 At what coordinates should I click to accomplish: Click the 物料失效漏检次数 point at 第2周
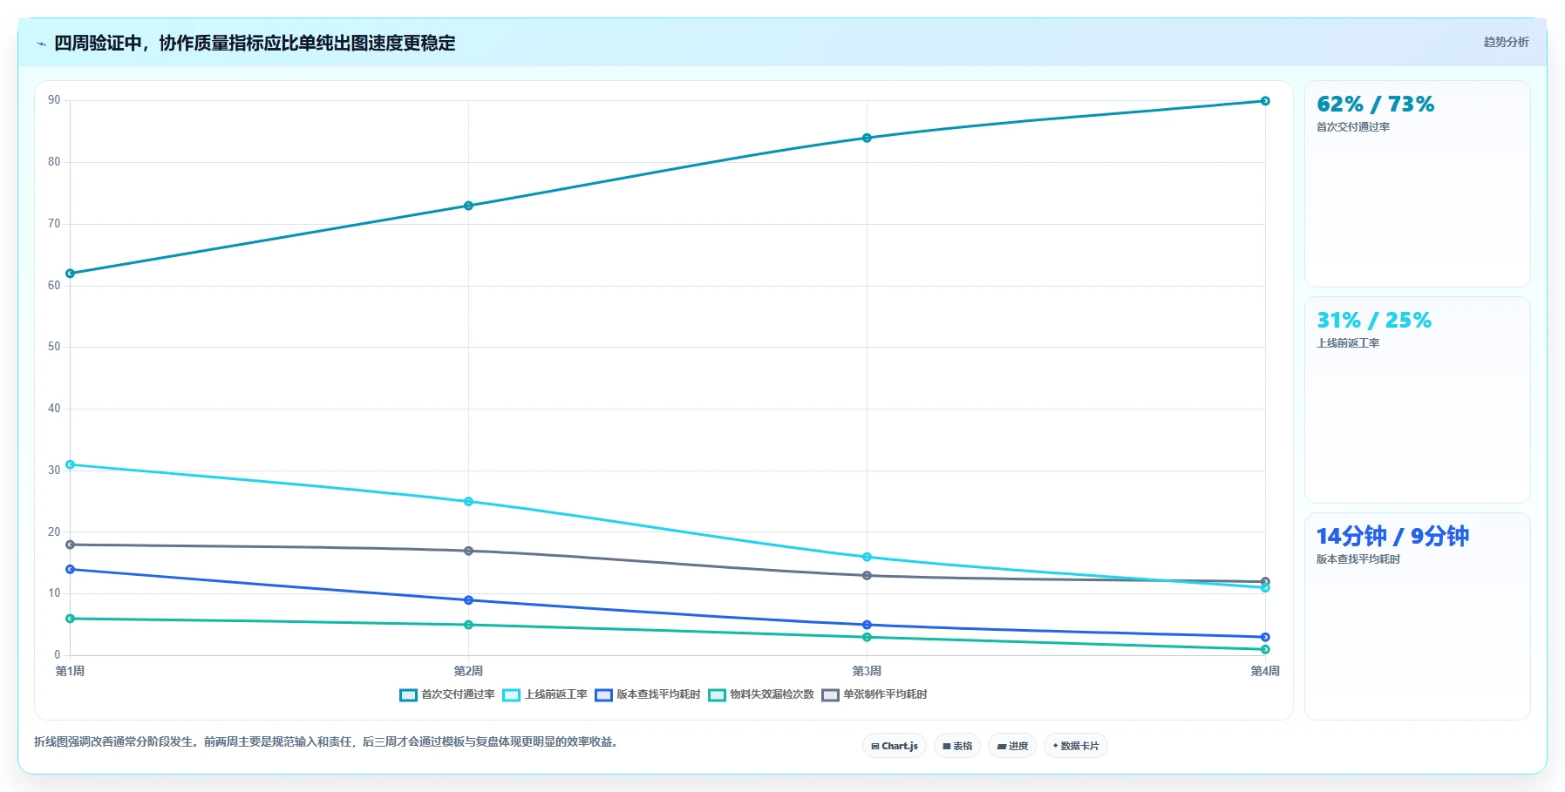468,625
